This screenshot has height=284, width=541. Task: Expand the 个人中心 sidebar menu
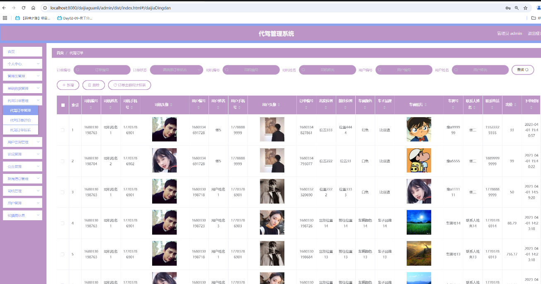pos(22,64)
